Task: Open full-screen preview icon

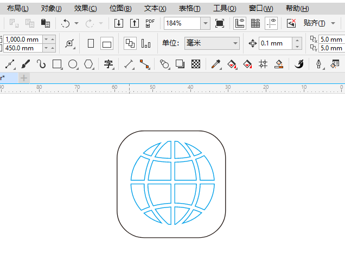Action: [x=220, y=23]
